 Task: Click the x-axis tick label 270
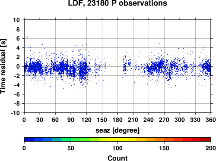click(164, 120)
